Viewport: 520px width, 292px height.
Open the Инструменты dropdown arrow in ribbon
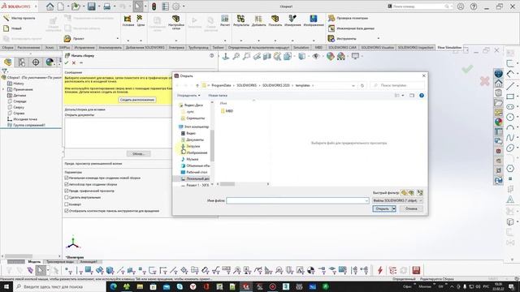point(378,39)
